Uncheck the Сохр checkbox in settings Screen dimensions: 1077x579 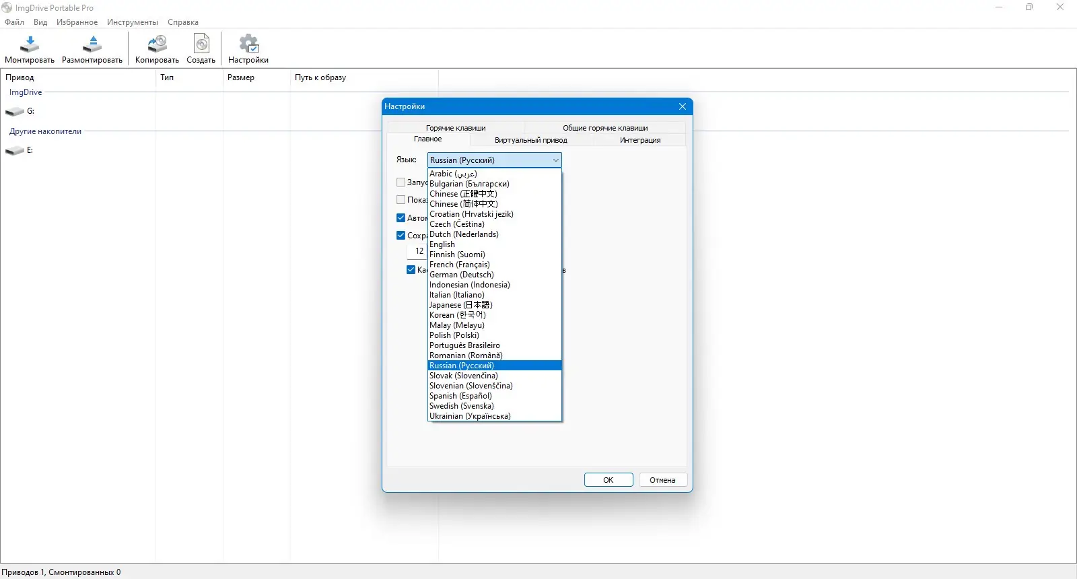point(401,236)
